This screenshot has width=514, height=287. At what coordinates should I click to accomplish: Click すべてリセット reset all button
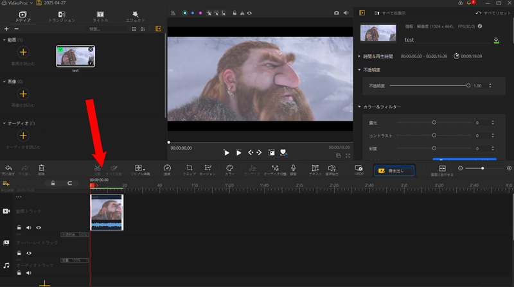coord(493,13)
